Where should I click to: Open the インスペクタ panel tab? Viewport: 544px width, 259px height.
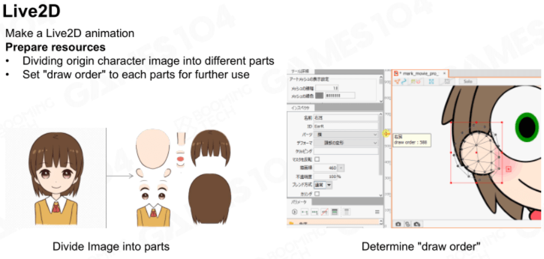(x=300, y=108)
